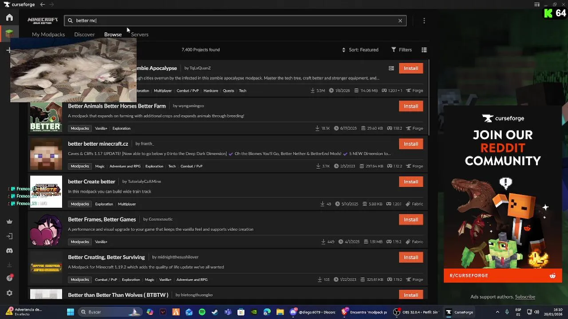Install better better minecraft.cz
568x319 pixels.
411,144
